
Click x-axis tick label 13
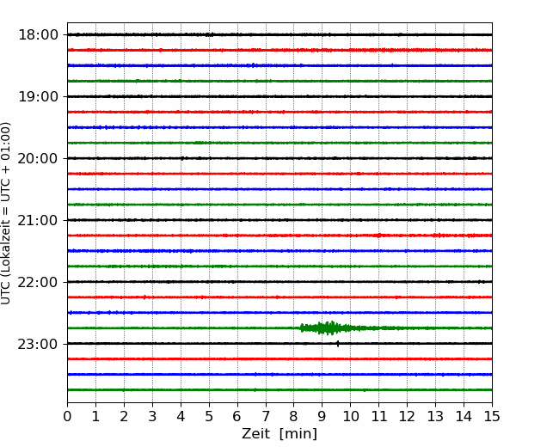click(435, 416)
